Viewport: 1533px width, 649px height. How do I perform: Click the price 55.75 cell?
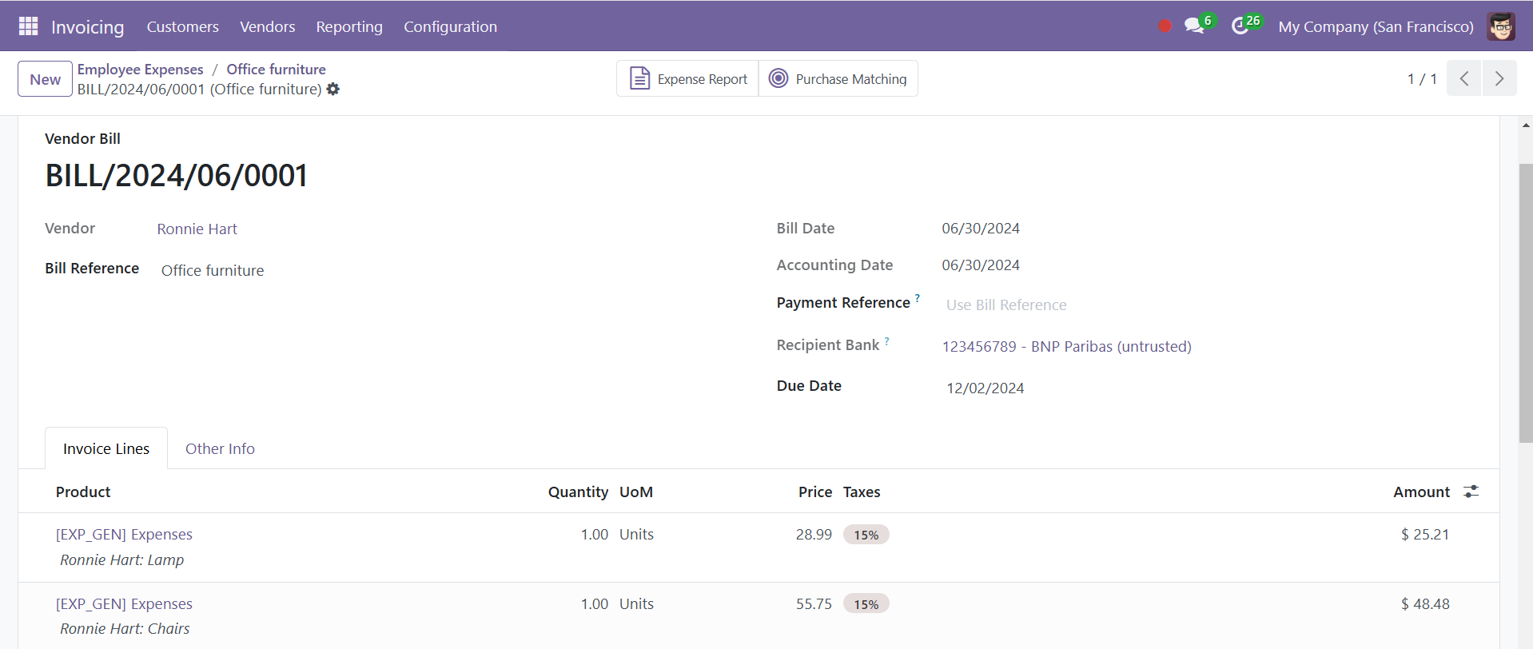tap(814, 603)
